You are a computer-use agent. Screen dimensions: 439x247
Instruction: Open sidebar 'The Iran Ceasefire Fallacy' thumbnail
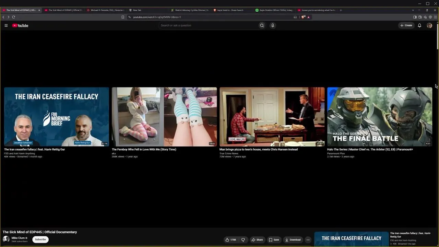pyautogui.click(x=352, y=239)
